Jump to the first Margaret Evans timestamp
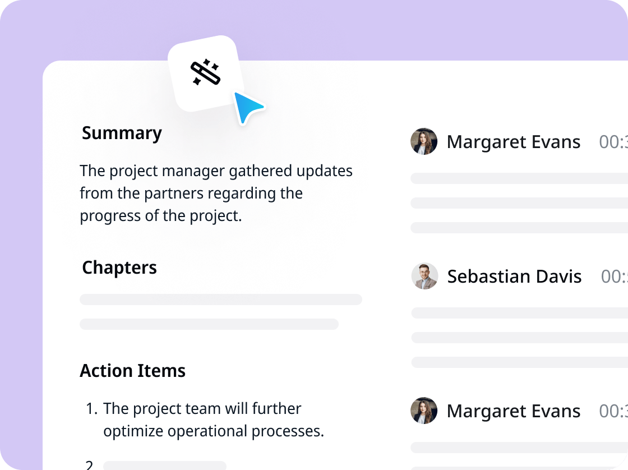Image resolution: width=628 pixels, height=470 pixels. tap(613, 142)
